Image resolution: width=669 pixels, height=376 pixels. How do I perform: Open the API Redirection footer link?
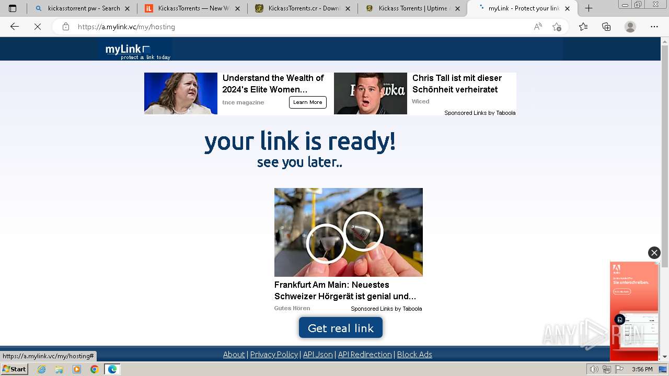365,355
